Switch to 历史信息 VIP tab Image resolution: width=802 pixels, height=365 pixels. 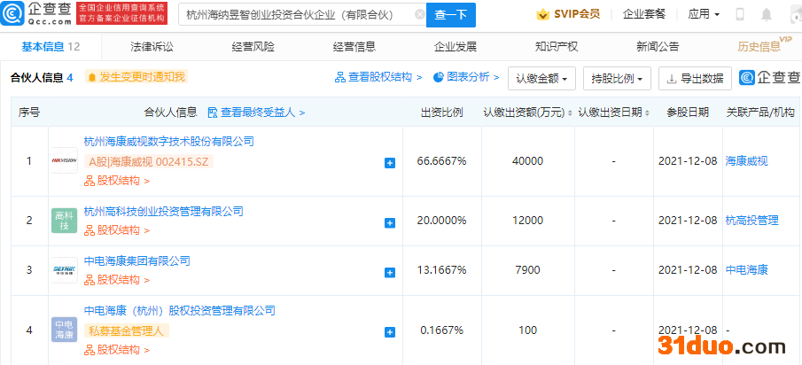(764, 46)
